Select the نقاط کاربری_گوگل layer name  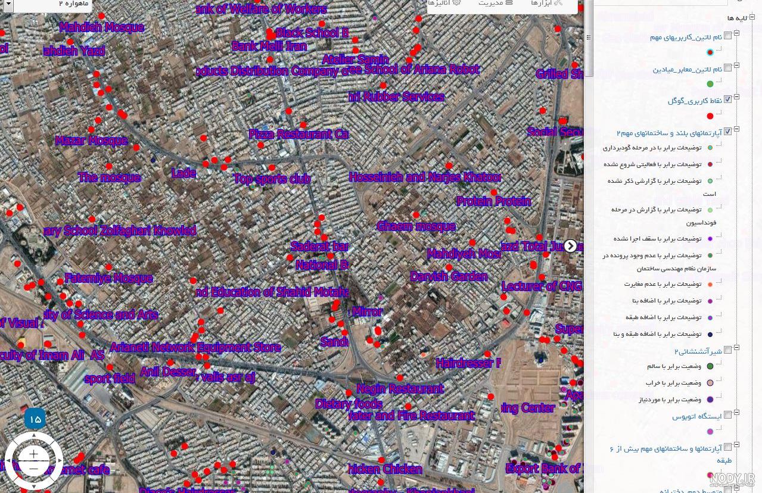tap(695, 101)
